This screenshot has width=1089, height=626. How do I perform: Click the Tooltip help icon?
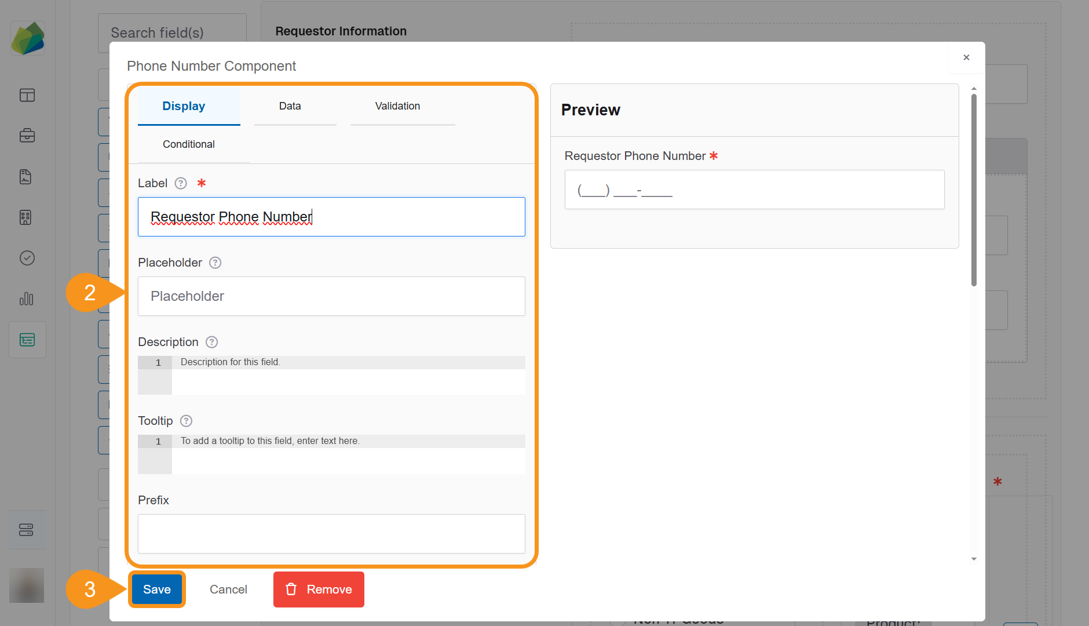pyautogui.click(x=186, y=421)
